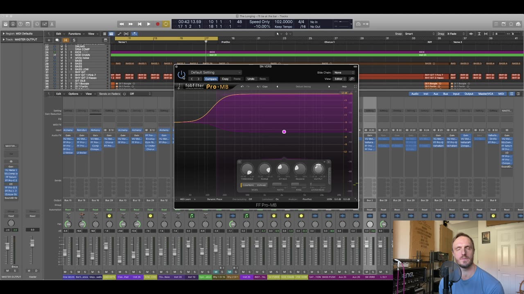
Task: Add a new track with plus icon
Action: tap(49, 40)
